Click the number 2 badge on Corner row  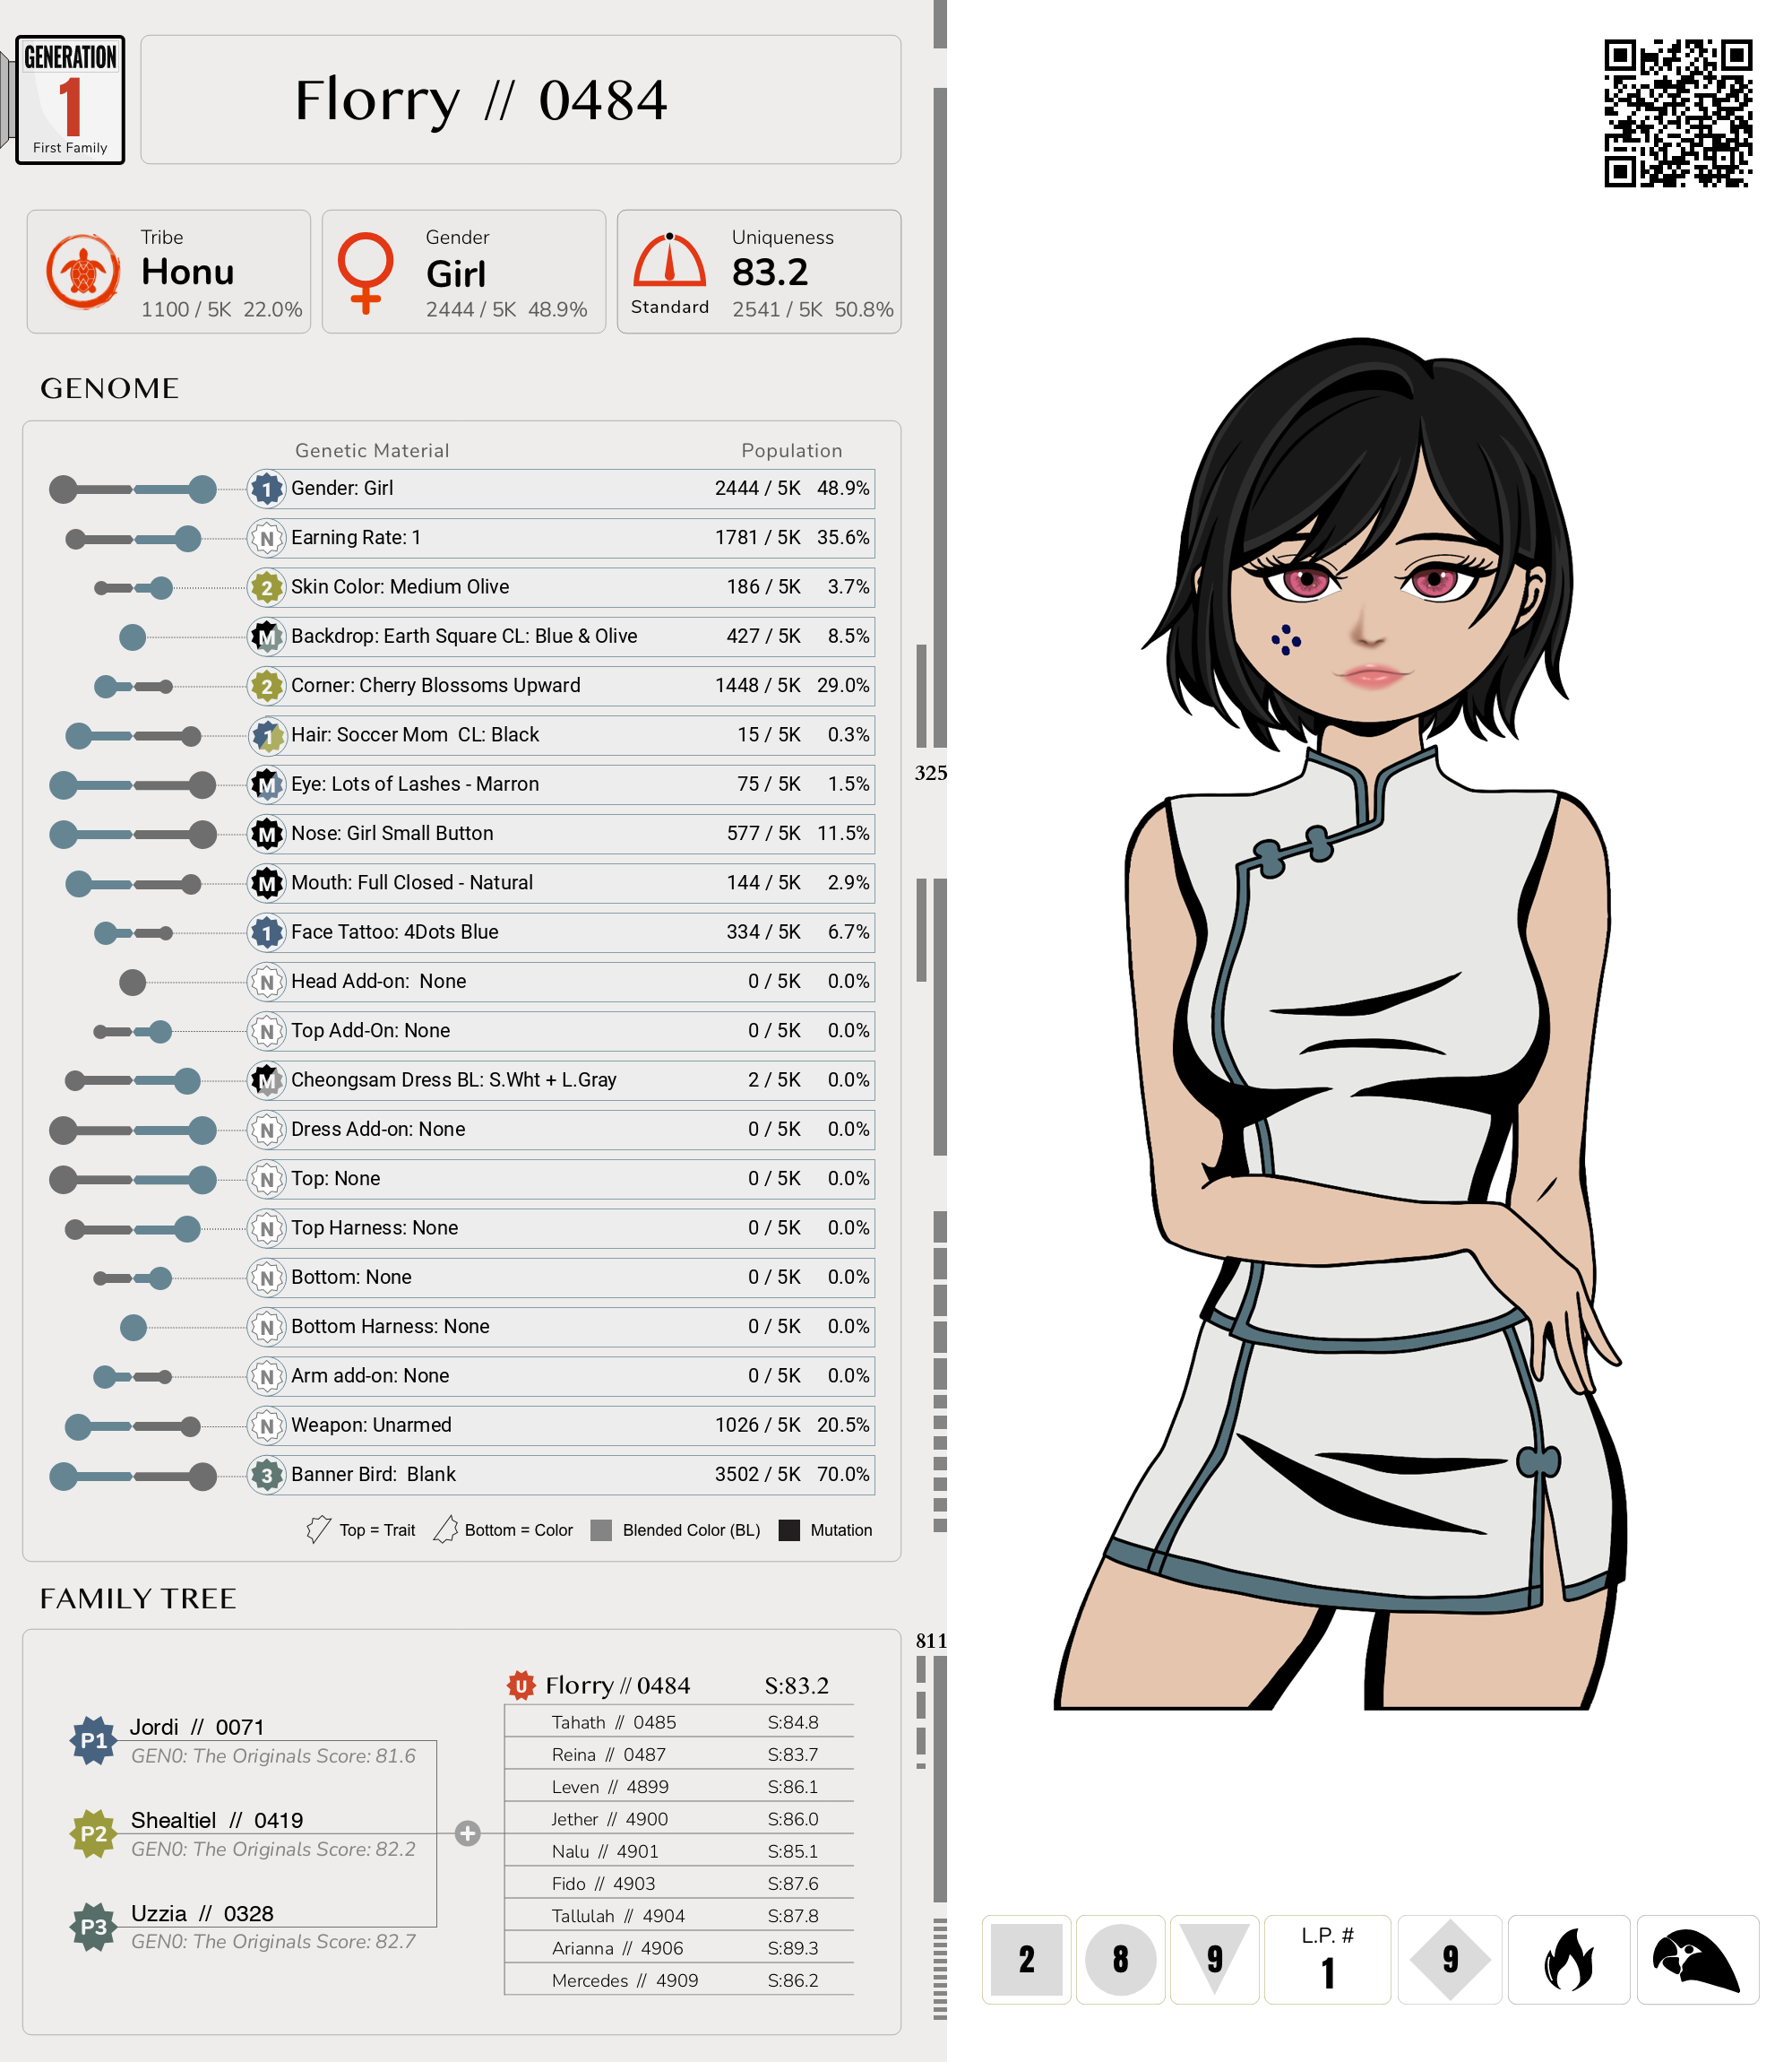click(x=266, y=687)
